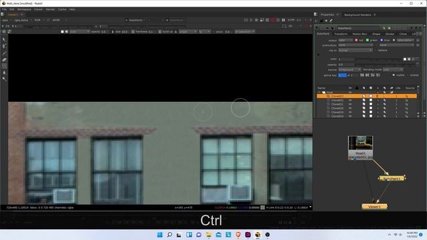Click the opacity value field
The height and width of the screenshot is (240, 427).
(x=346, y=65)
